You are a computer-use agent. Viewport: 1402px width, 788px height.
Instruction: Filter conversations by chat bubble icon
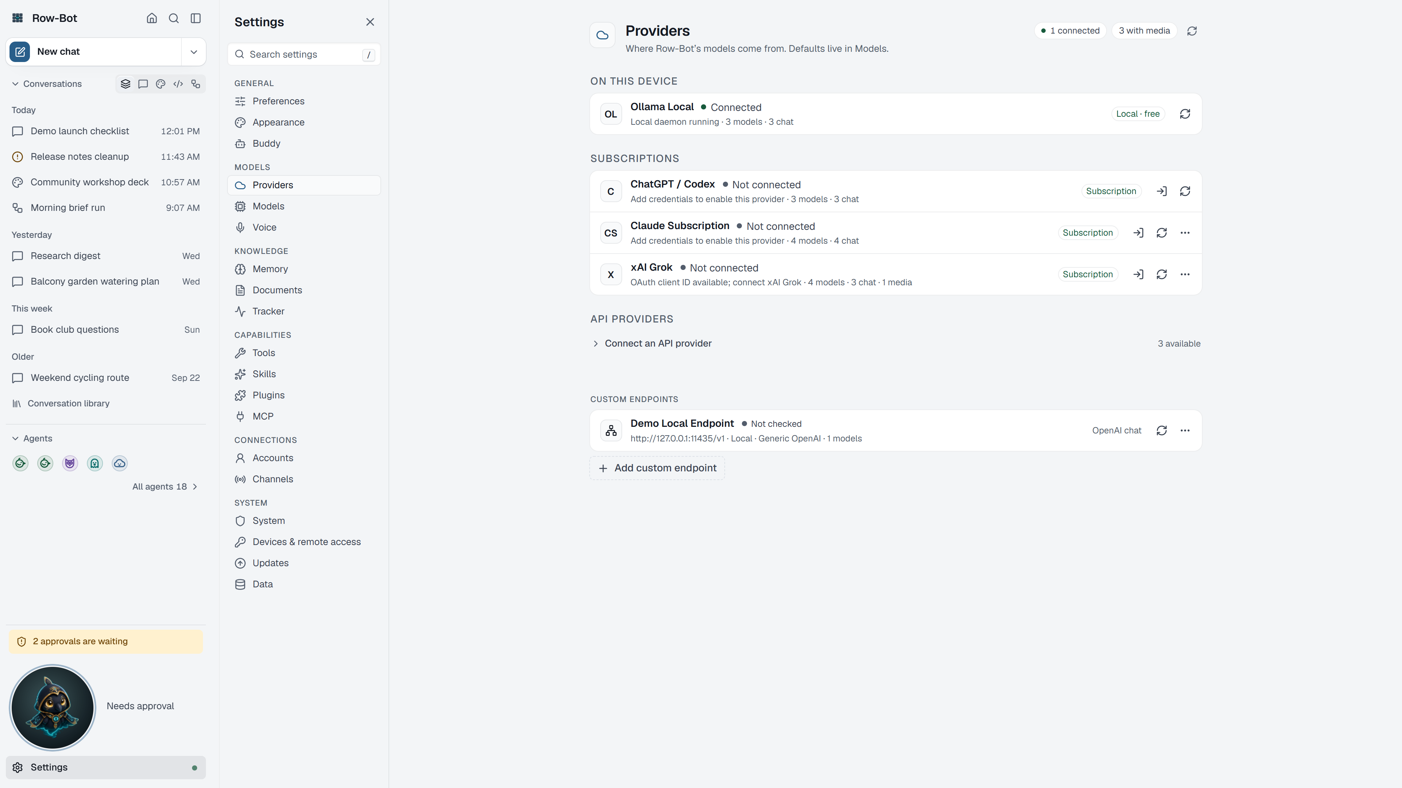[x=143, y=84]
